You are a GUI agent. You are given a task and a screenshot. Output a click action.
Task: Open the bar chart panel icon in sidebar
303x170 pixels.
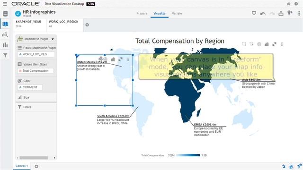5,45
